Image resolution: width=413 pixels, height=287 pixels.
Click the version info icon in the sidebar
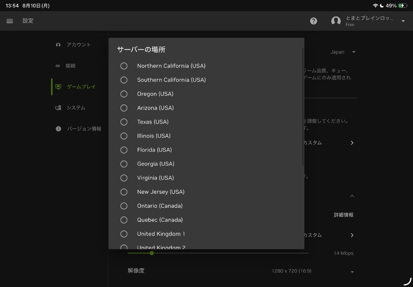coord(59,129)
